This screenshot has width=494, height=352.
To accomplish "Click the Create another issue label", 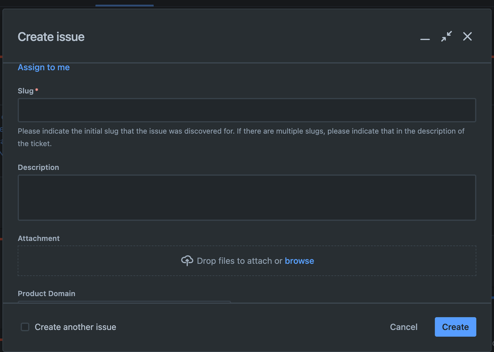I will [x=75, y=327].
